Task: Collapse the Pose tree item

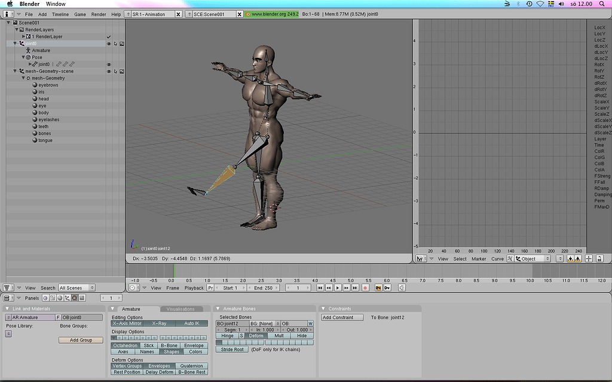Action: click(23, 57)
